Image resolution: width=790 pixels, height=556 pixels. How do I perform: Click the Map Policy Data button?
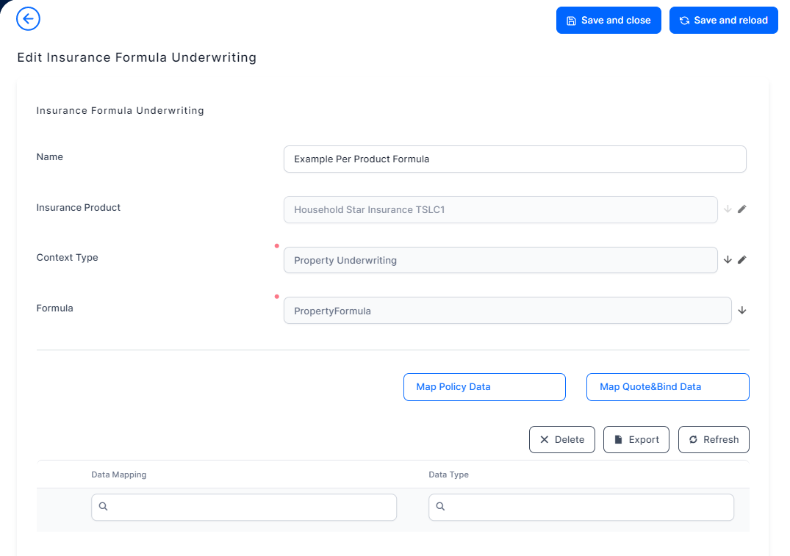click(x=484, y=387)
